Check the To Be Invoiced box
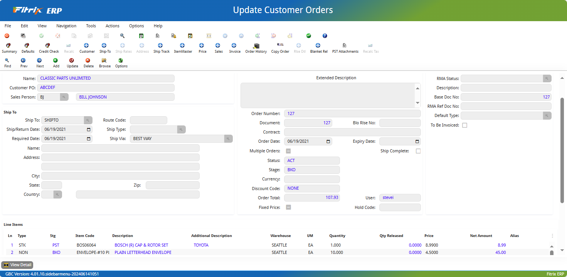This screenshot has height=277, width=567. (464, 125)
